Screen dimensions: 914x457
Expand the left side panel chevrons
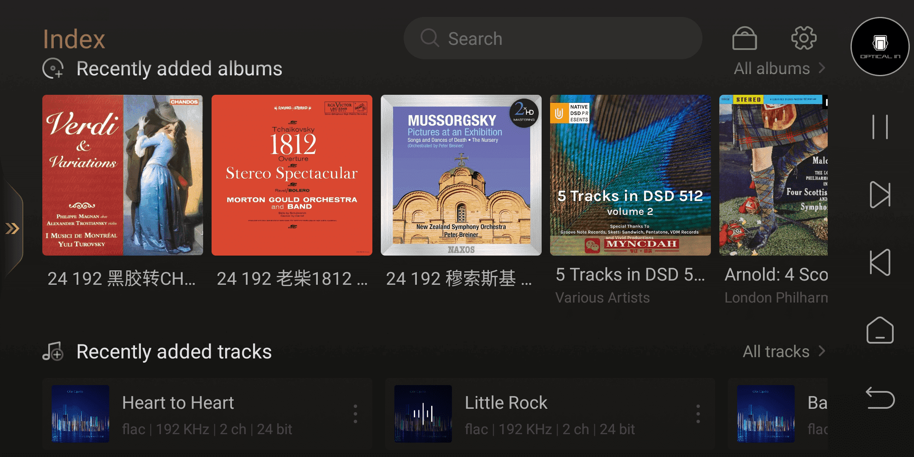[x=12, y=229]
